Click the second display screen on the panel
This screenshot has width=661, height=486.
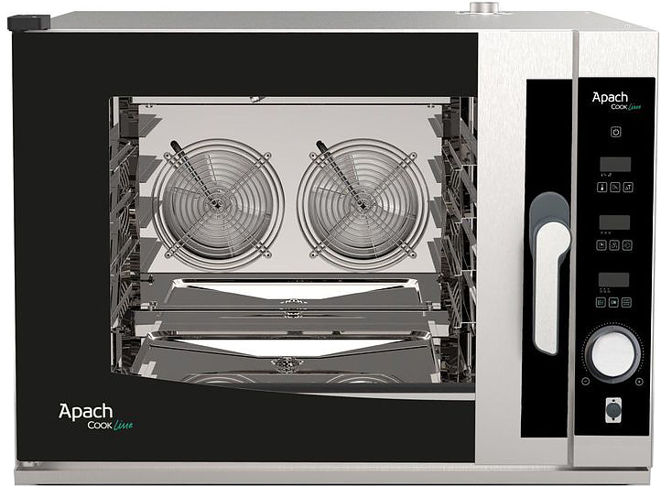pyautogui.click(x=614, y=222)
